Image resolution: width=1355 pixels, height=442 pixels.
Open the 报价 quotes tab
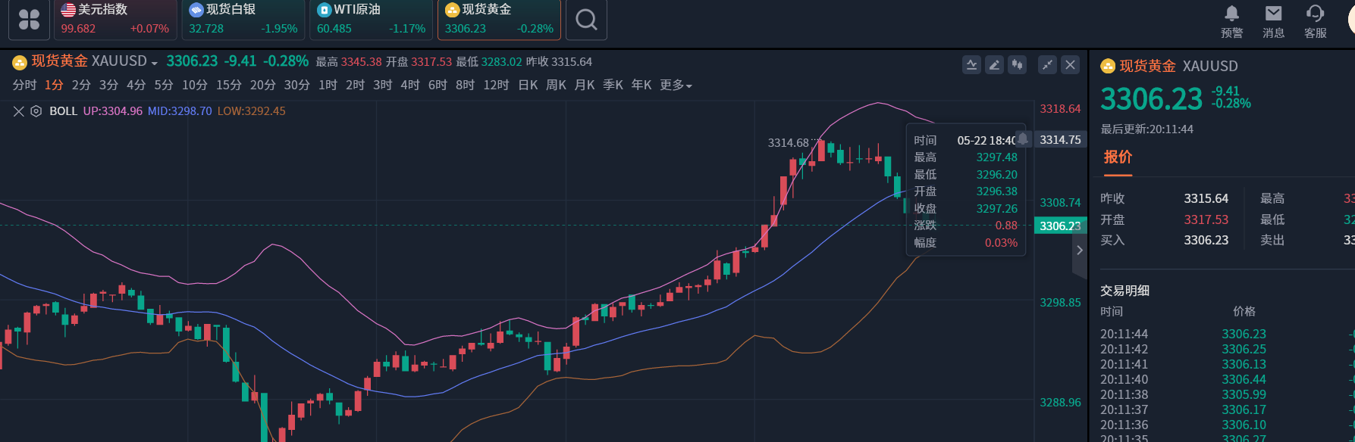point(1118,157)
